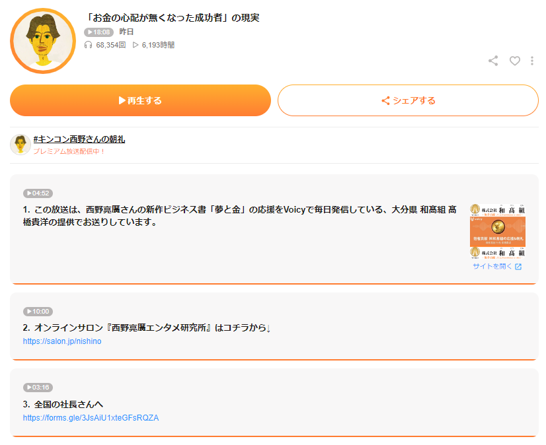Play chapter 3 via the 03:16 badge
The height and width of the screenshot is (445, 546).
coord(38,388)
